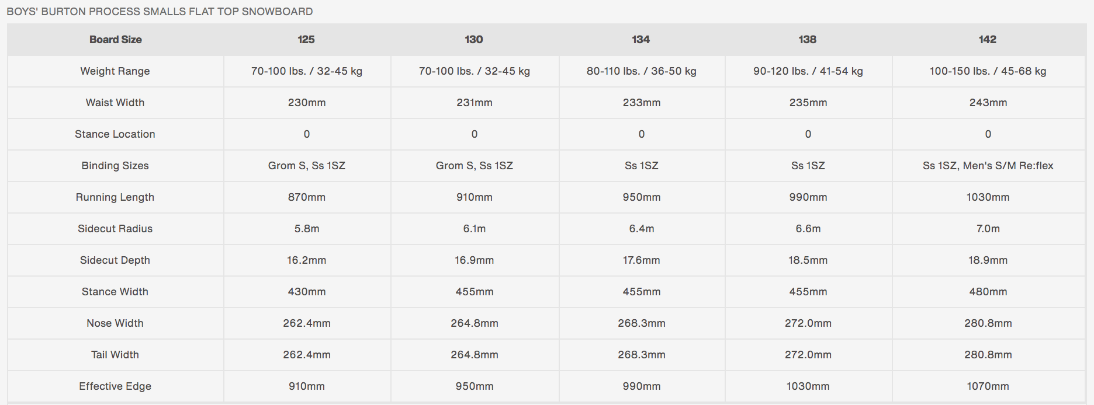This screenshot has height=405, width=1094.
Task: Click the 6.4m sidecut radius value
Action: point(641,229)
